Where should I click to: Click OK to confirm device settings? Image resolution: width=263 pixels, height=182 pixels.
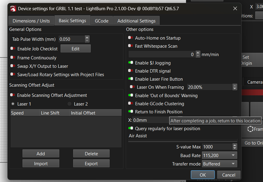[x=202, y=175]
